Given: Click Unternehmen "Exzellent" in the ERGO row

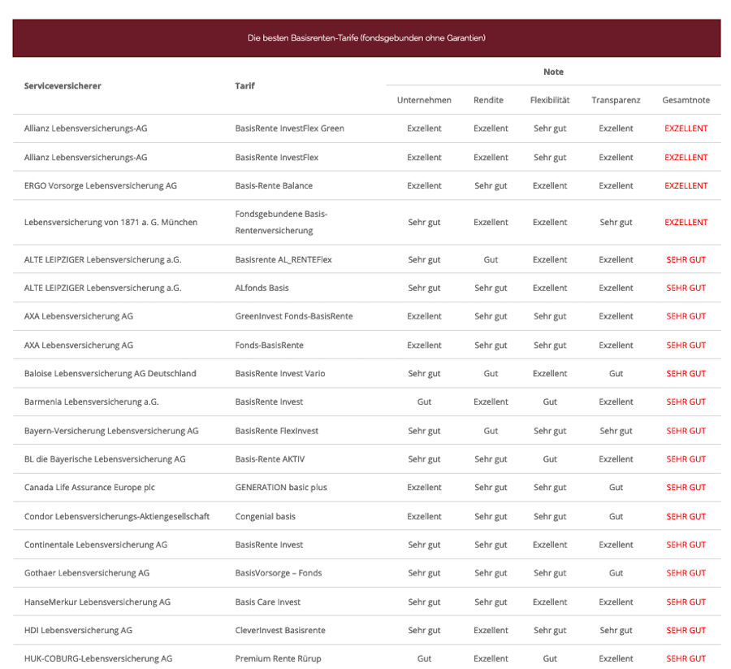Looking at the screenshot, I should [x=424, y=185].
